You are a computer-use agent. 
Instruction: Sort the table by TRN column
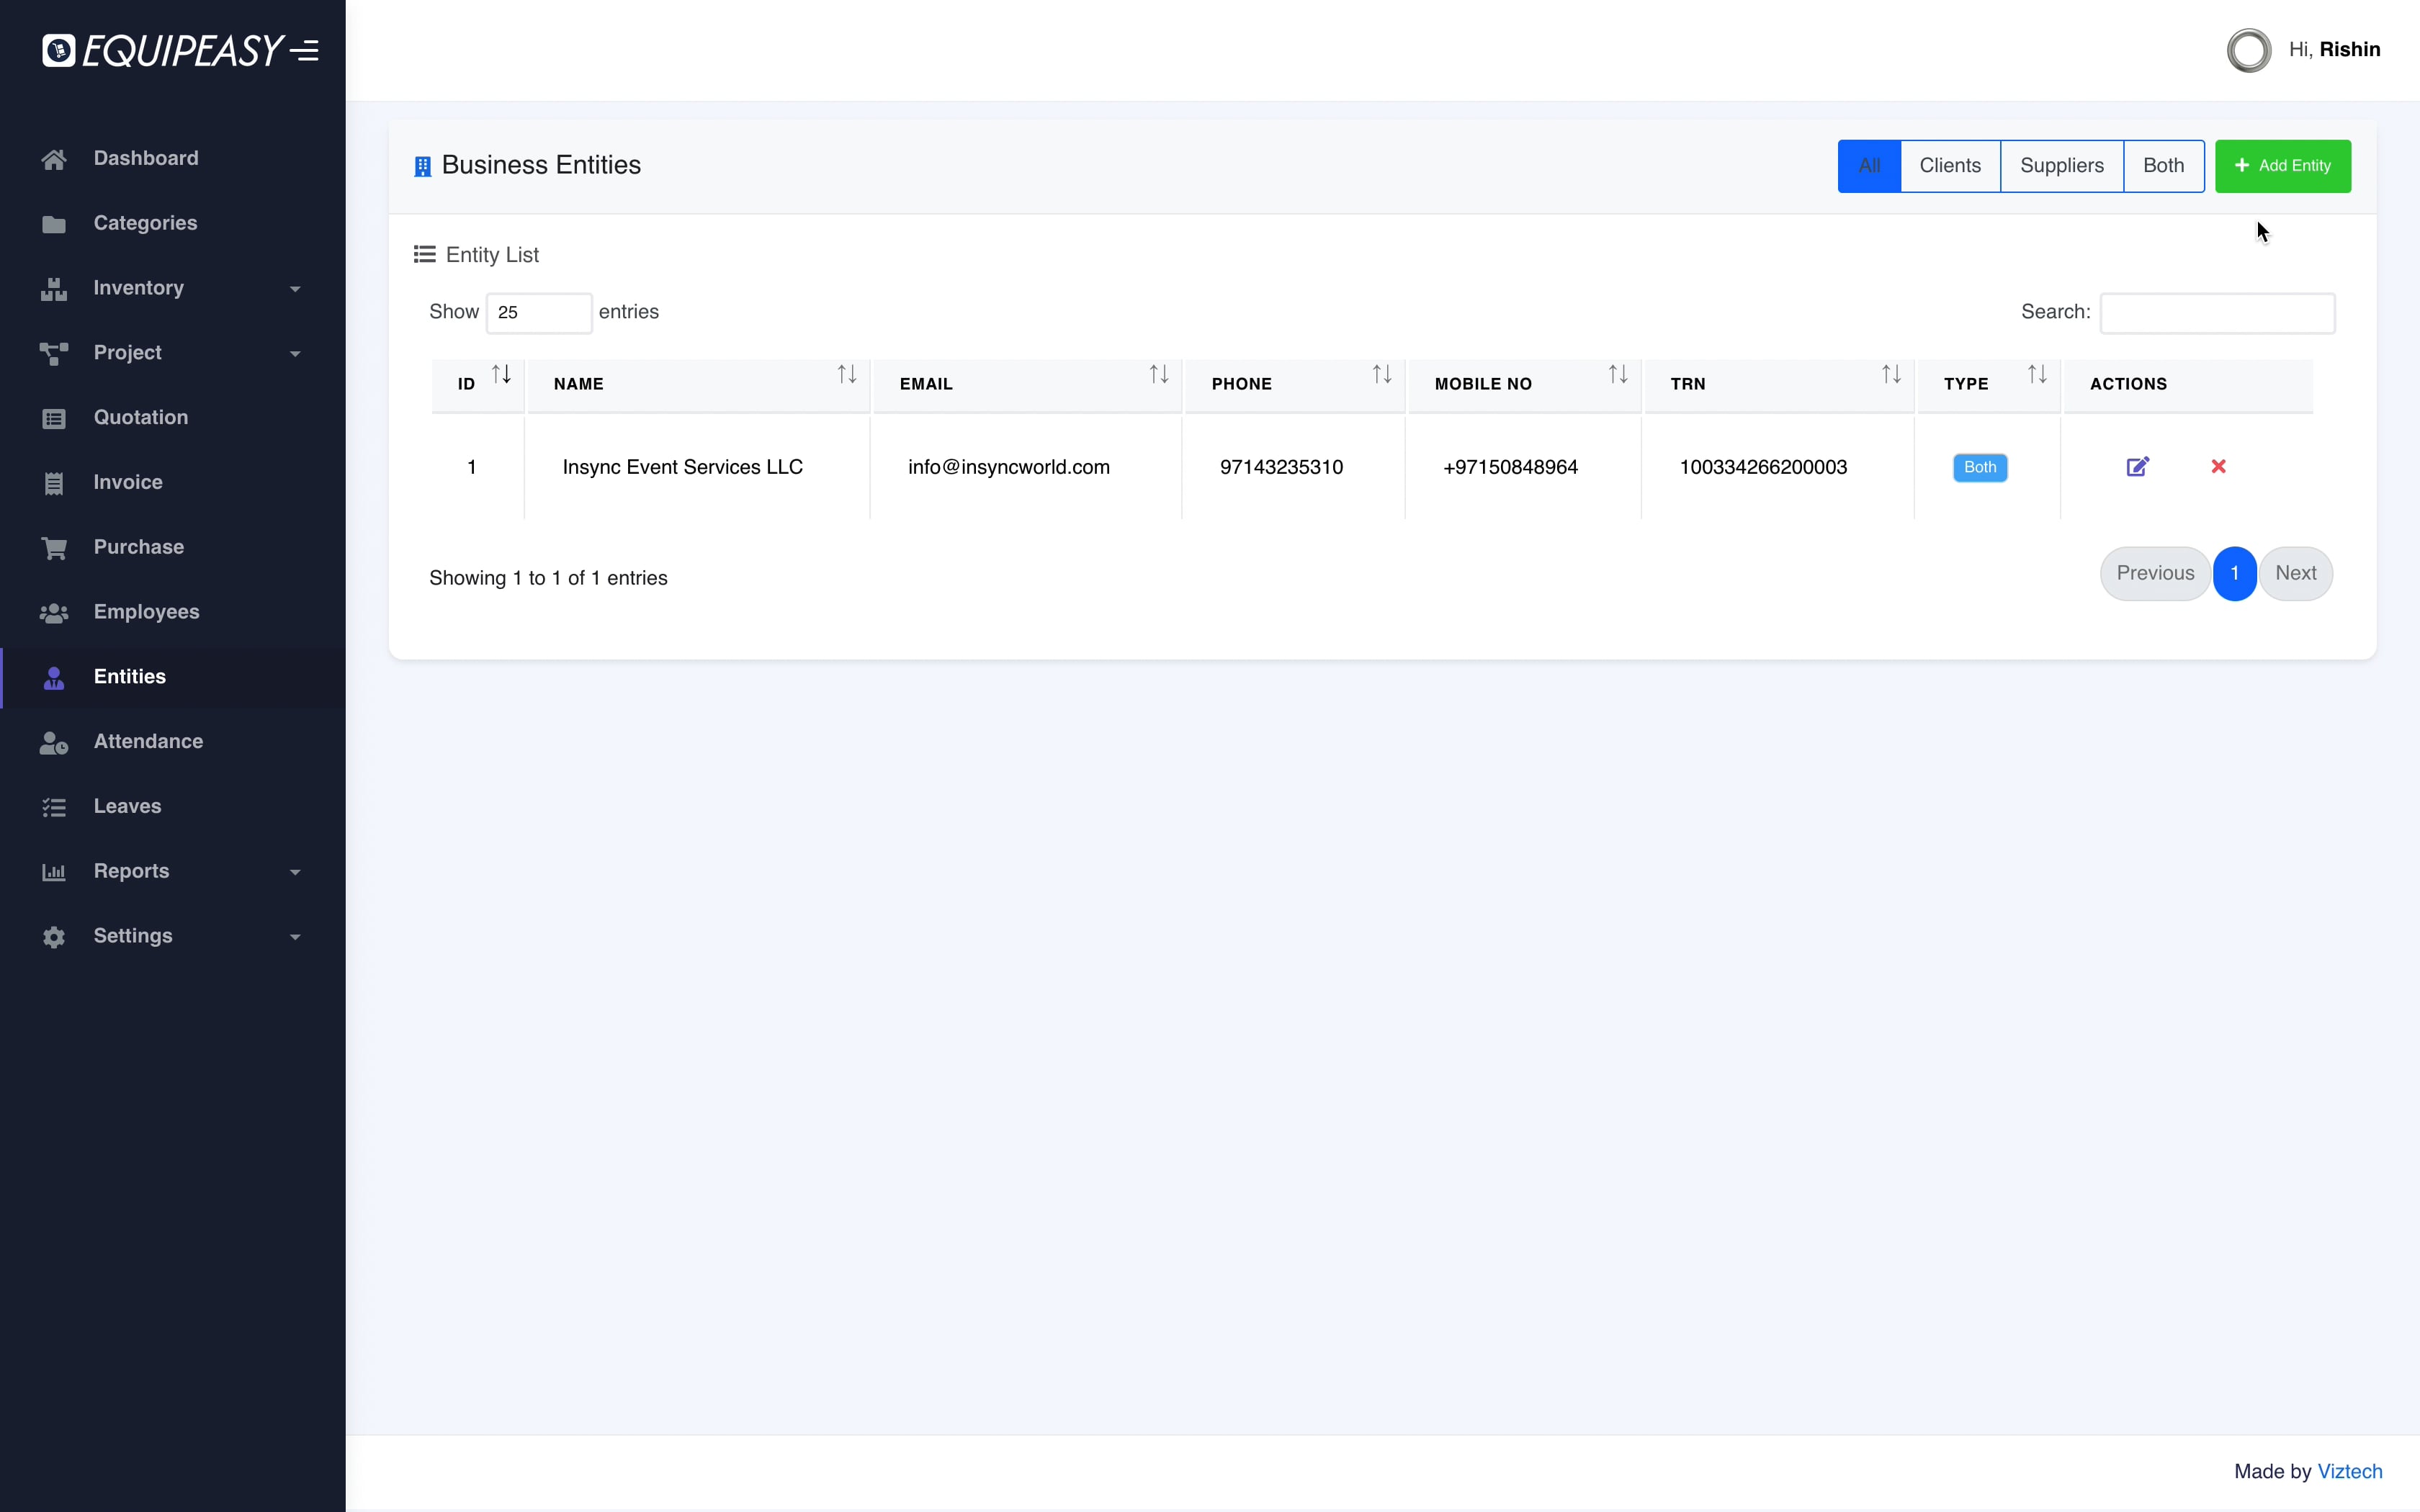pyautogui.click(x=1779, y=385)
